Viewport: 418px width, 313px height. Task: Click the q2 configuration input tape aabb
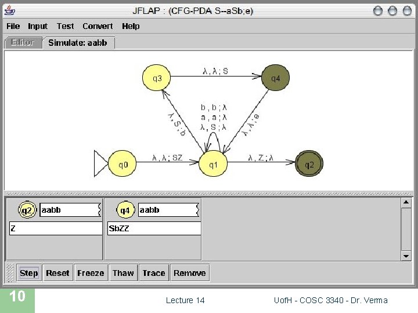(70, 210)
